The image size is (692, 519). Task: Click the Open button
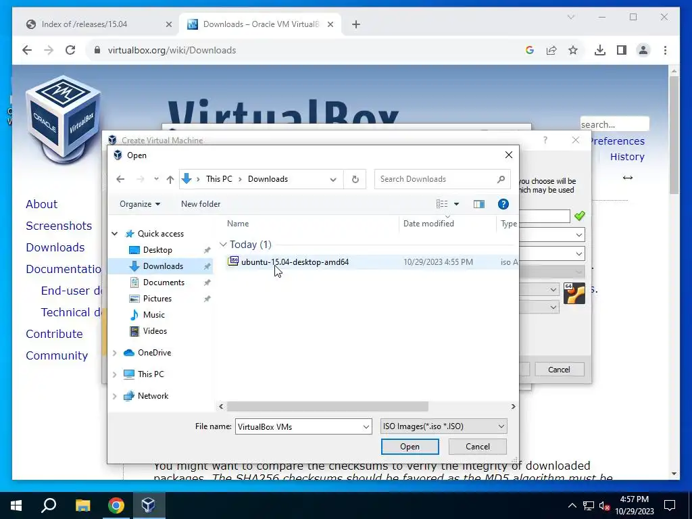click(x=410, y=447)
